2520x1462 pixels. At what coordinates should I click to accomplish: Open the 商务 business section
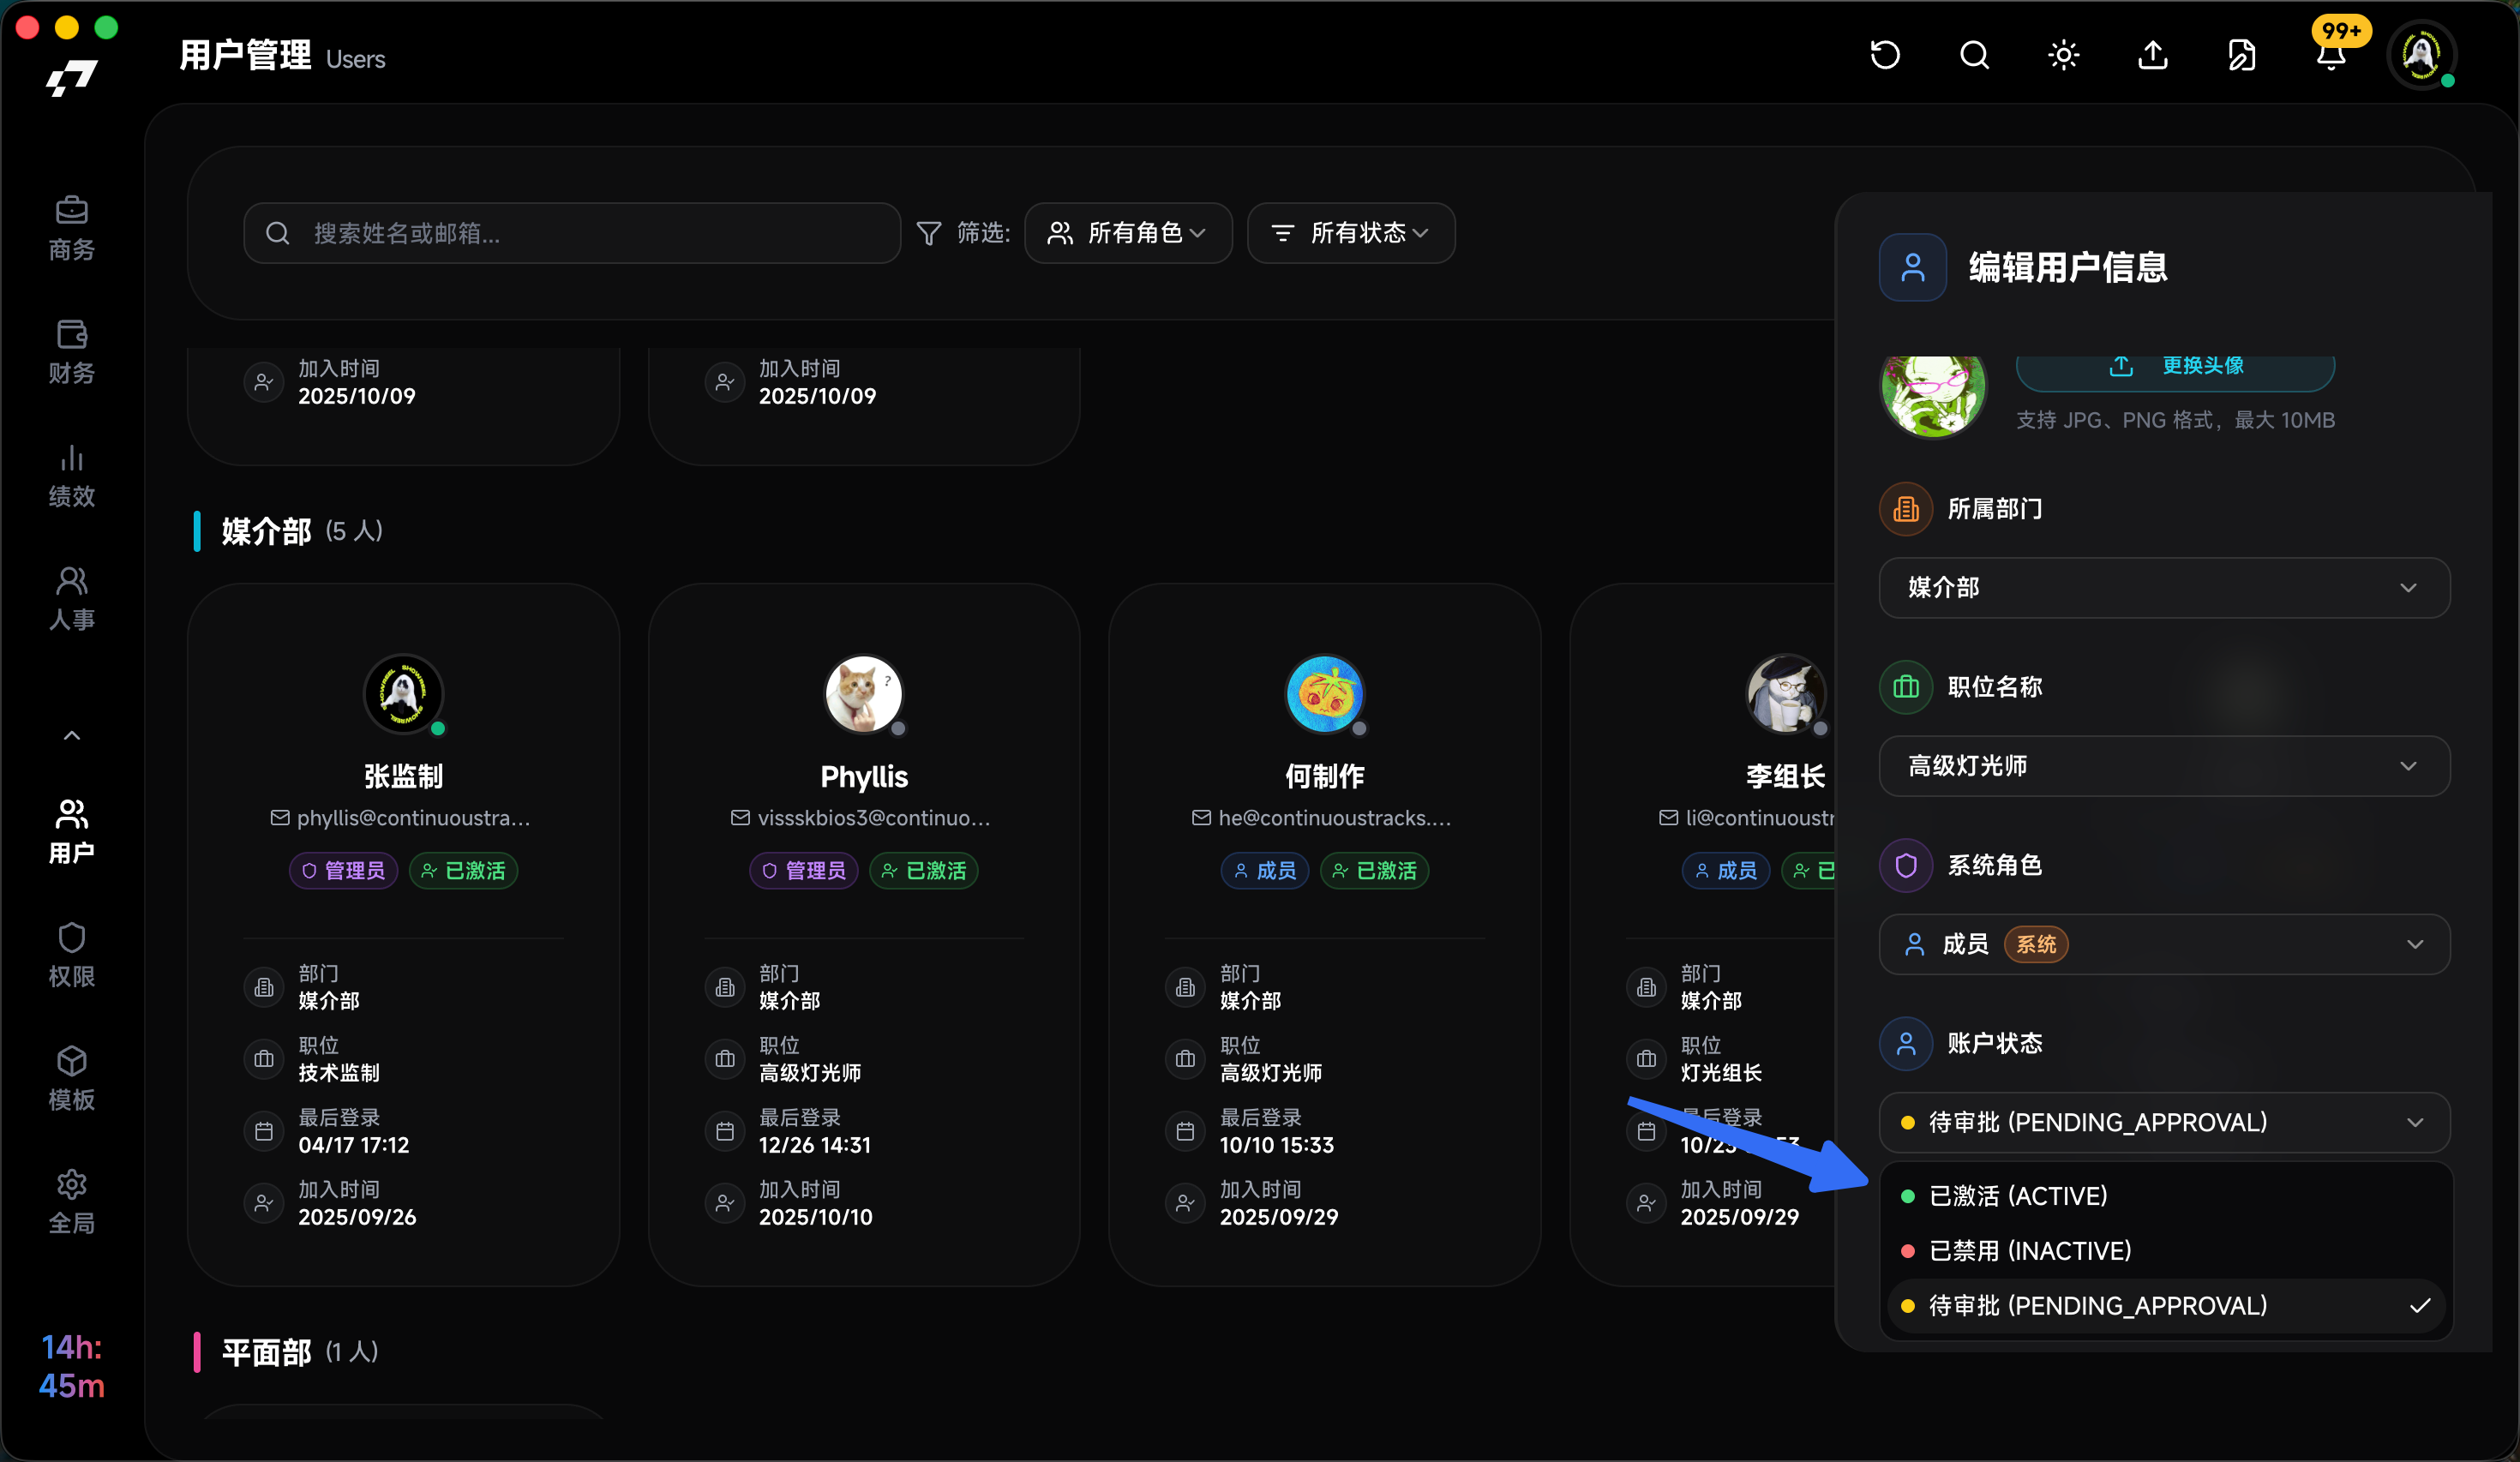point(71,228)
